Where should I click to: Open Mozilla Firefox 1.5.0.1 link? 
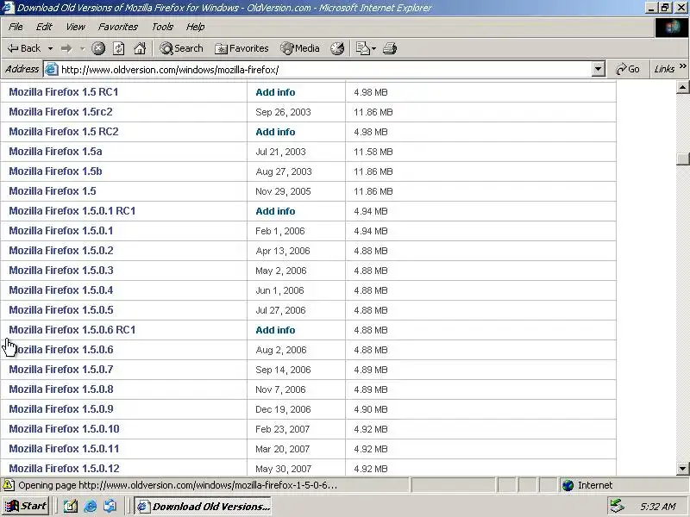pos(60,230)
